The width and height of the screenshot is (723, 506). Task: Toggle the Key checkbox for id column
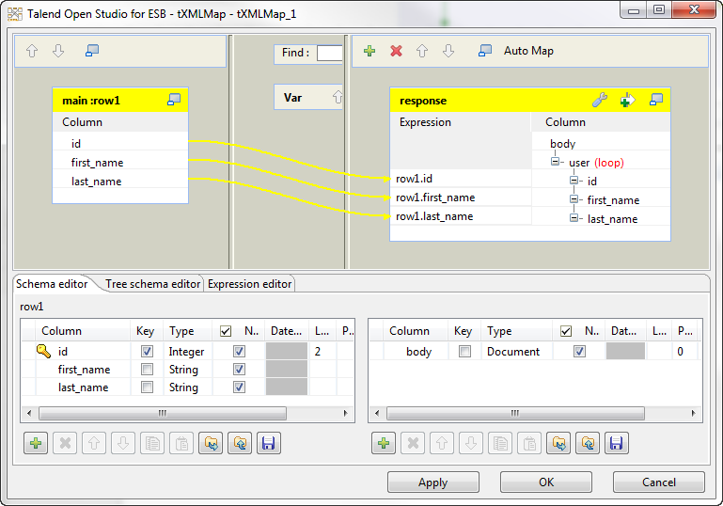tap(146, 352)
